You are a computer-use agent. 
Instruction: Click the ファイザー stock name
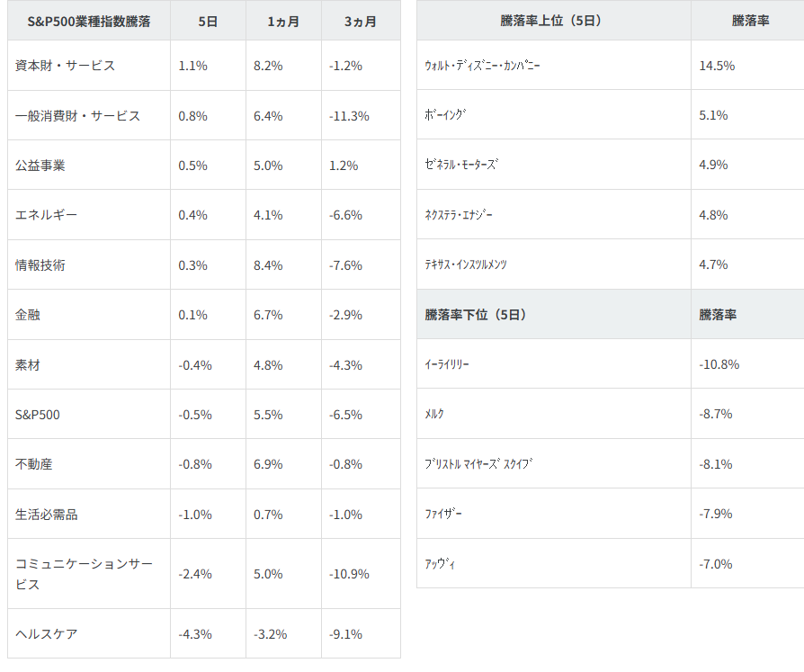click(x=444, y=514)
